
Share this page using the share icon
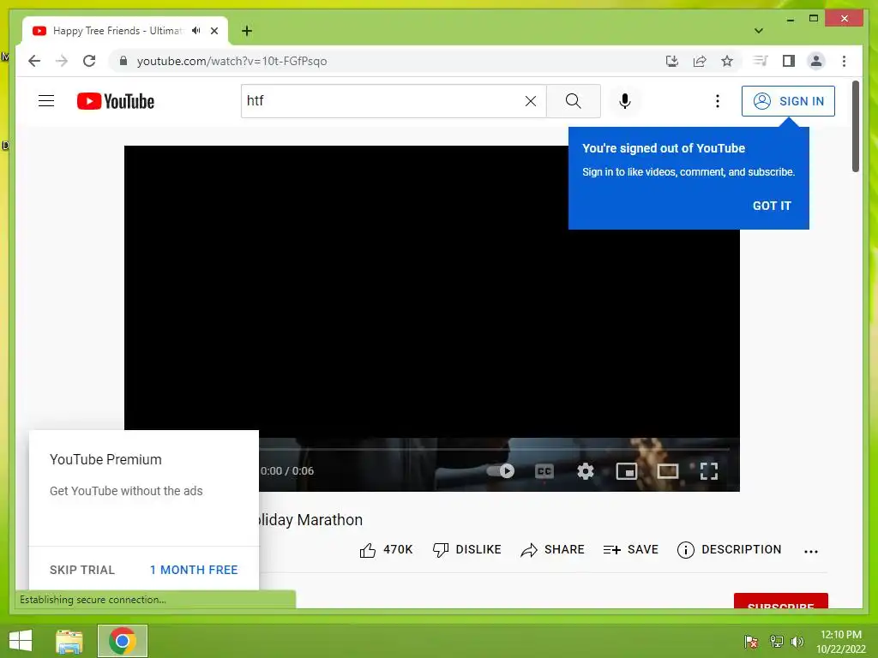click(x=700, y=61)
